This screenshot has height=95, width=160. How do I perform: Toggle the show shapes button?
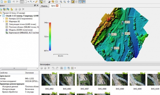pyautogui.click(x=80, y=2)
